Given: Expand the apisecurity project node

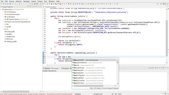Looking at the screenshot, I should point(1,9).
